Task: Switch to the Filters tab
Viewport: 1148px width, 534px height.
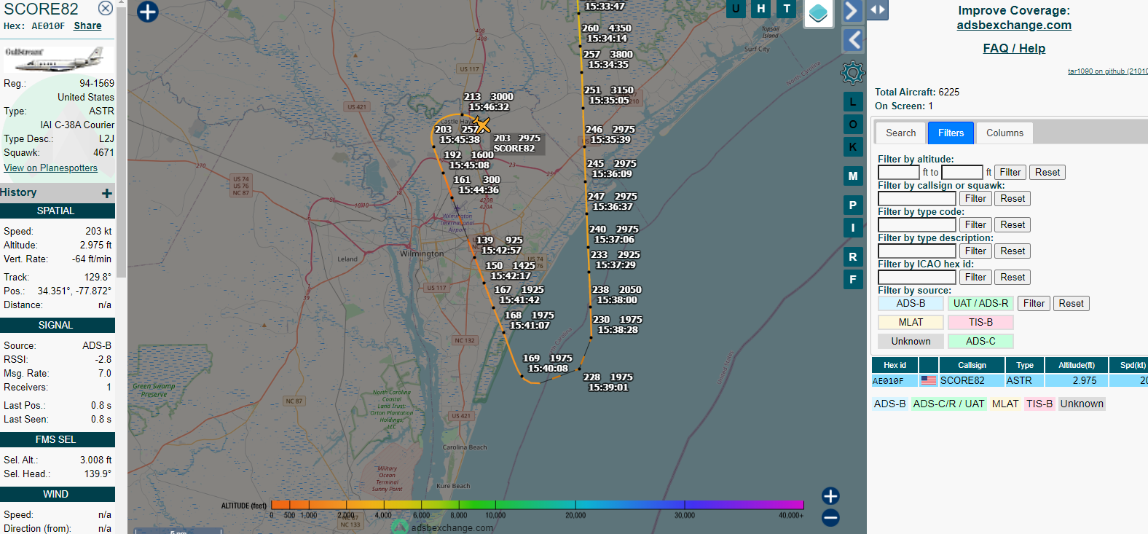Action: coord(951,133)
